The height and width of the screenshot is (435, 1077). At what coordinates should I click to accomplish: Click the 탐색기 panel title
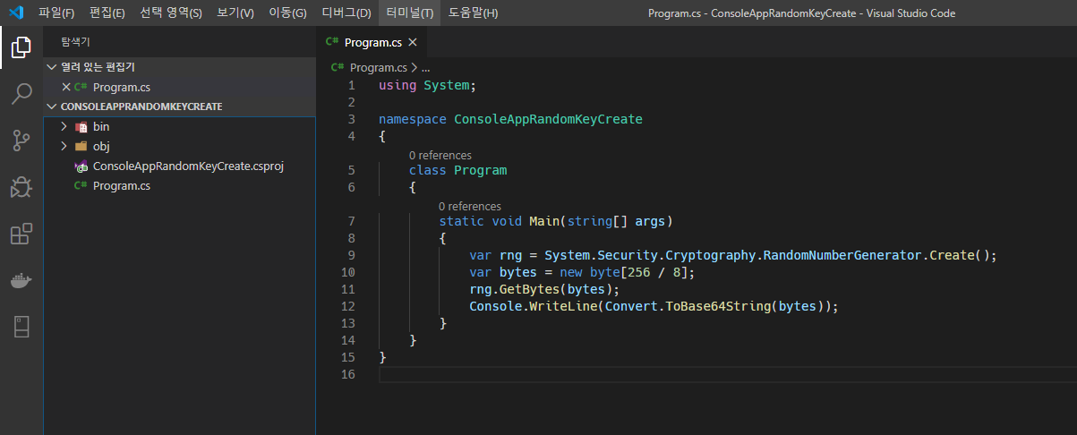point(75,42)
